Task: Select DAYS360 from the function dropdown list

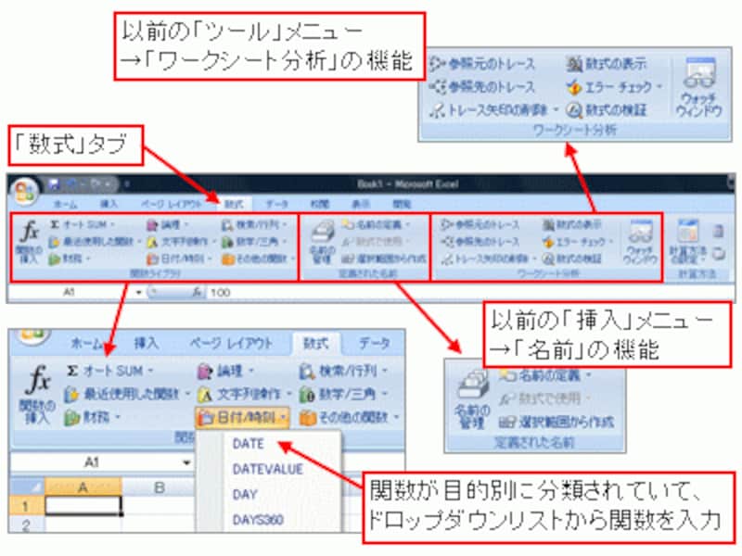Action: (x=258, y=520)
